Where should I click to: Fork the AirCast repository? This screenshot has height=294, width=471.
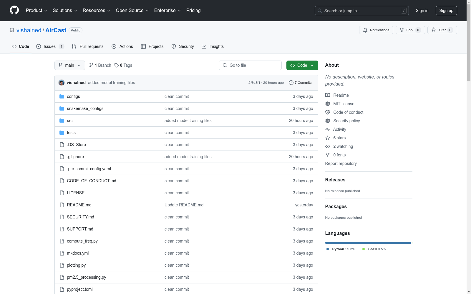[x=410, y=30]
